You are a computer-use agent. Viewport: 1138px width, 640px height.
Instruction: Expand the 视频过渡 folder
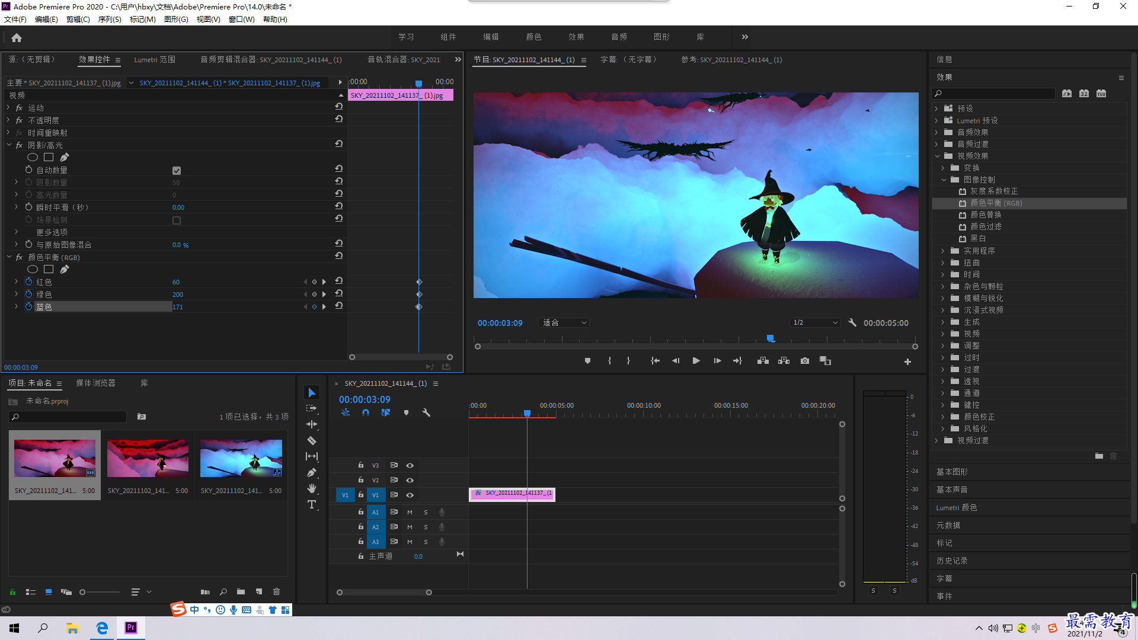tap(937, 440)
